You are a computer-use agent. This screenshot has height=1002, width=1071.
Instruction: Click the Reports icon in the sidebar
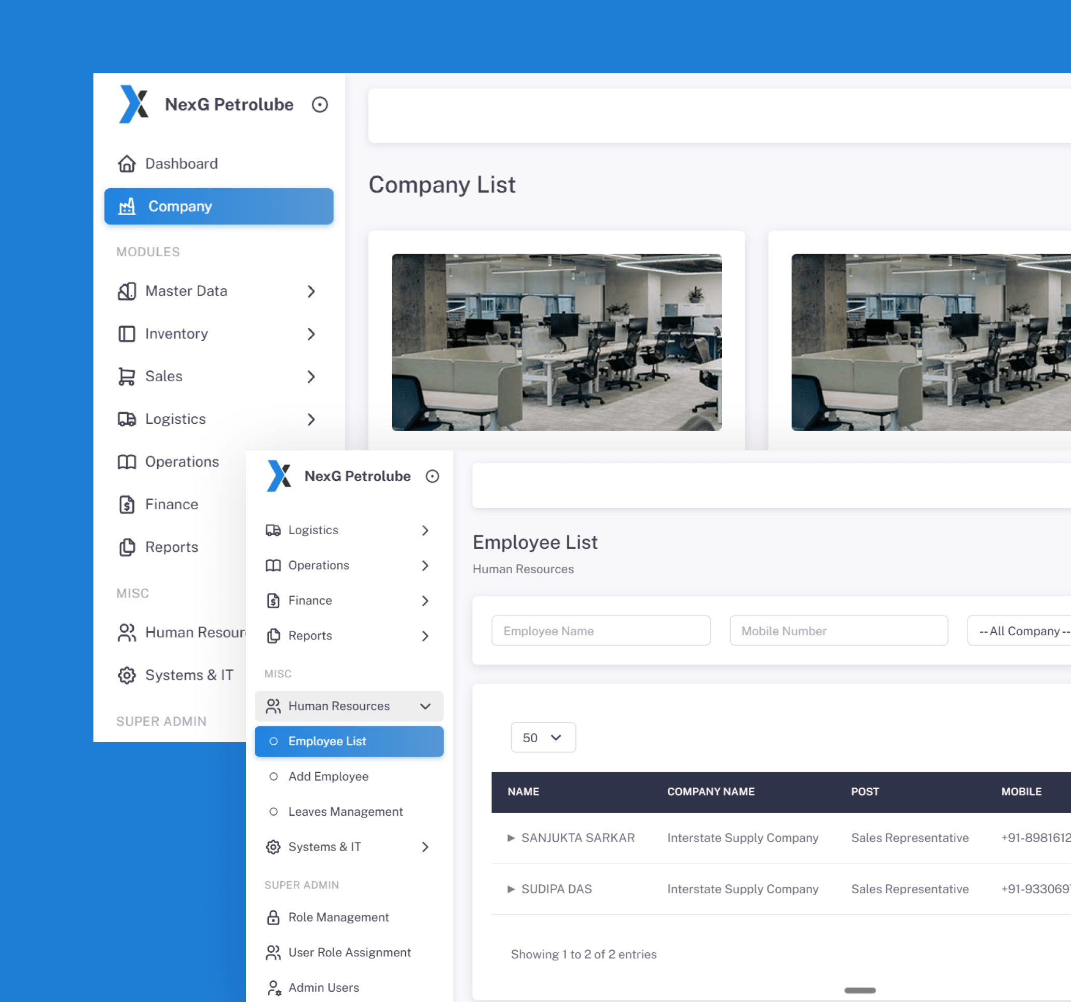click(127, 547)
